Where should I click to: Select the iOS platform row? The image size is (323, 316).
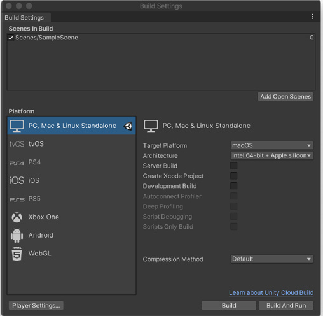click(x=72, y=180)
